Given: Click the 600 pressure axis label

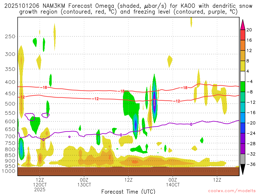Looking at the screenshot, I should pyautogui.click(x=10, y=122).
